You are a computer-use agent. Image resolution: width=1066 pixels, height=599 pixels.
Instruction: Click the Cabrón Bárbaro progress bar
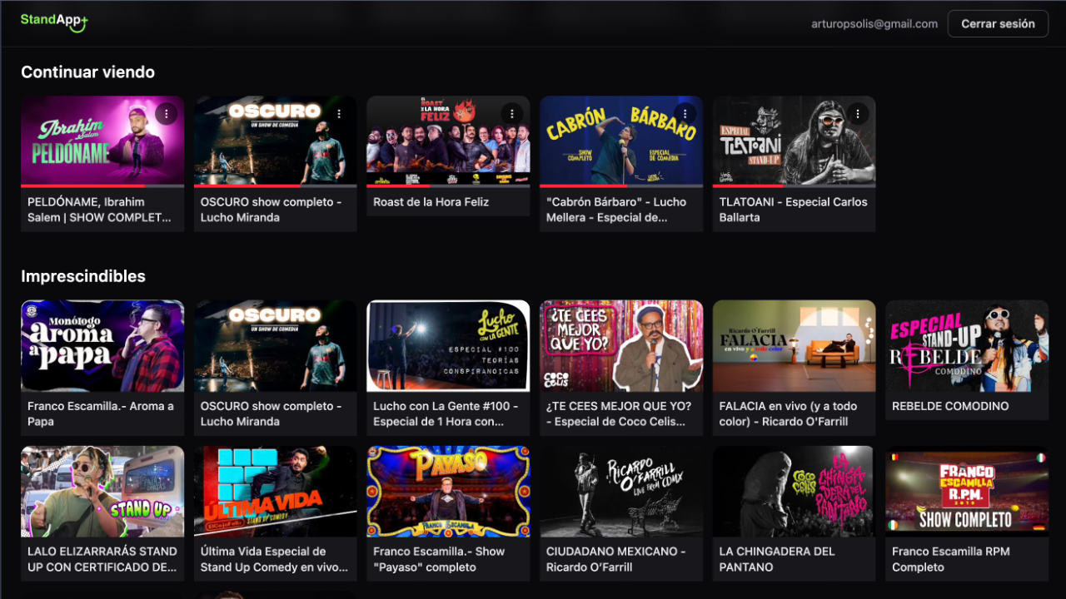pos(621,186)
